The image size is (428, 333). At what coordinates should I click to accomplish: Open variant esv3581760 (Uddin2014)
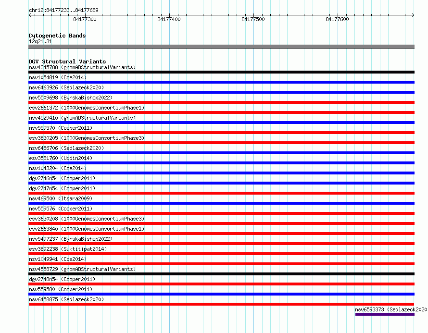pyautogui.click(x=61, y=158)
